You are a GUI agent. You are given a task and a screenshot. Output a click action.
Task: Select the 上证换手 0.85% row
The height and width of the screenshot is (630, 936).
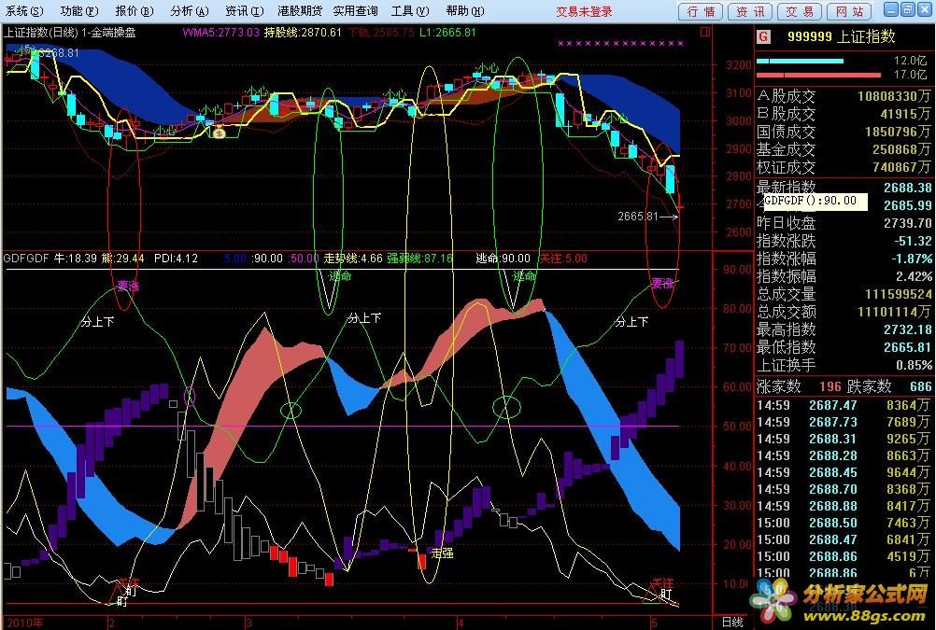(844, 365)
